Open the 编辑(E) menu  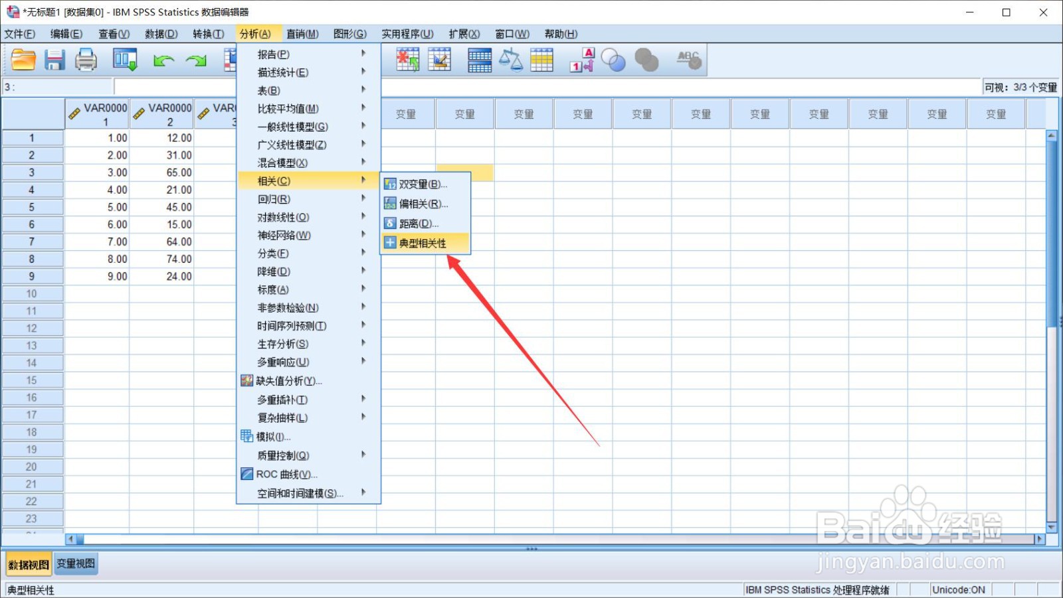(x=66, y=34)
